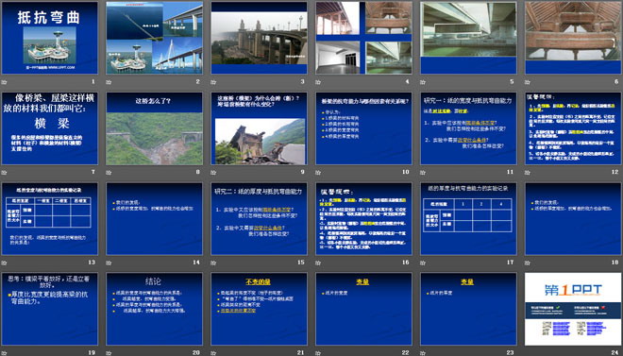
Task: Choose the 这桥怎么了? slide thumbnail
Action: pos(154,128)
